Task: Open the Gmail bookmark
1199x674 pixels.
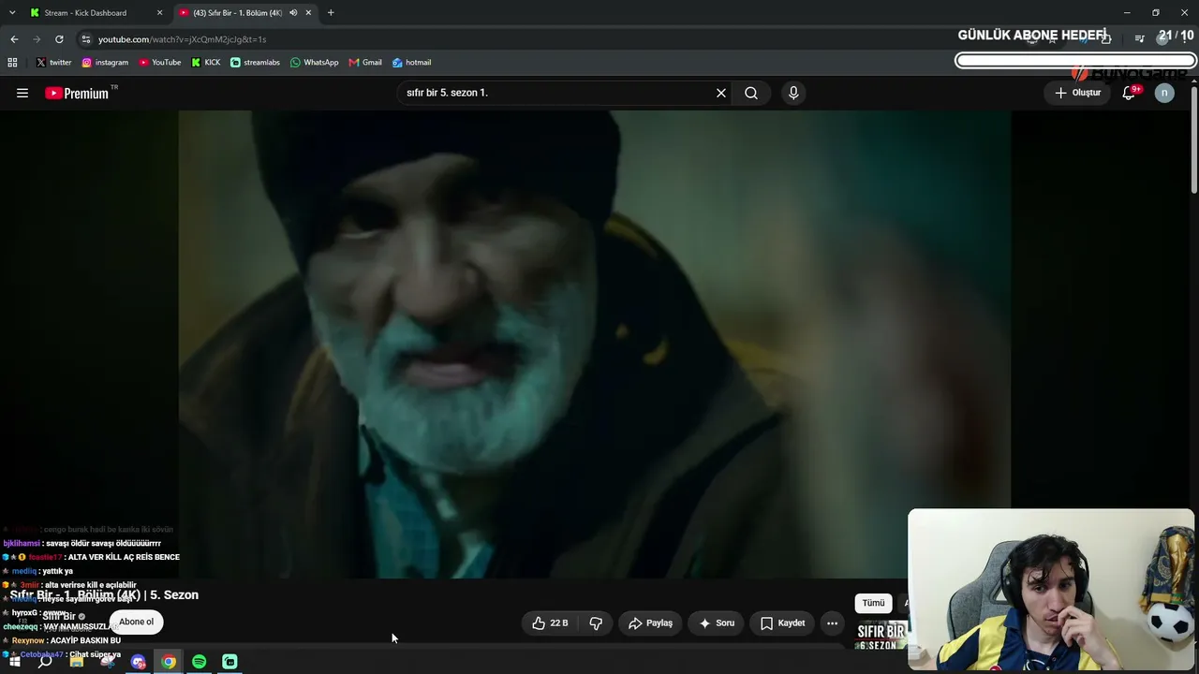Action: click(365, 63)
